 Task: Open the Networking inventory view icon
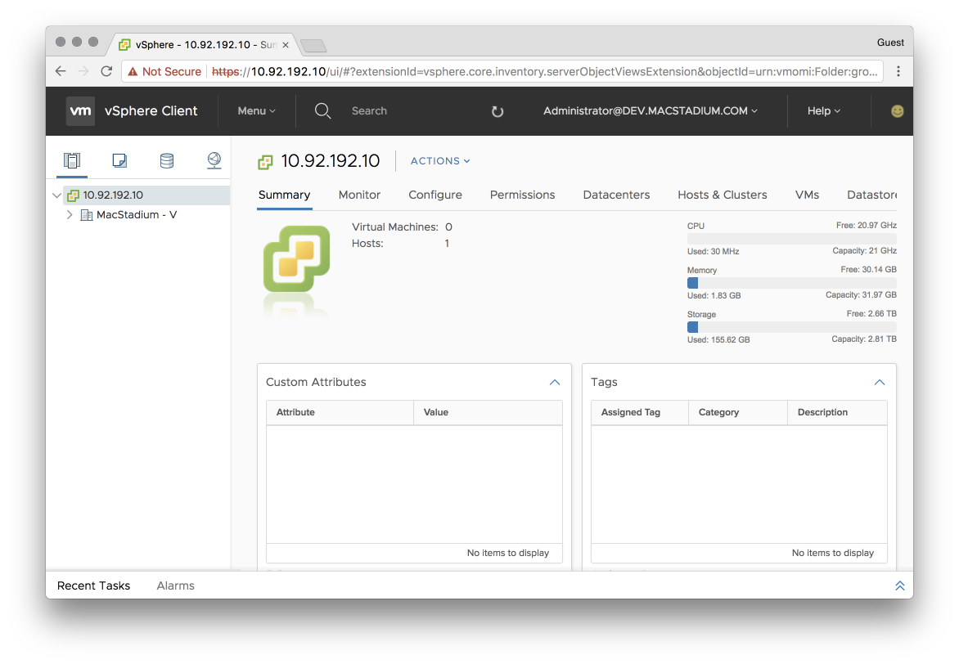click(214, 161)
